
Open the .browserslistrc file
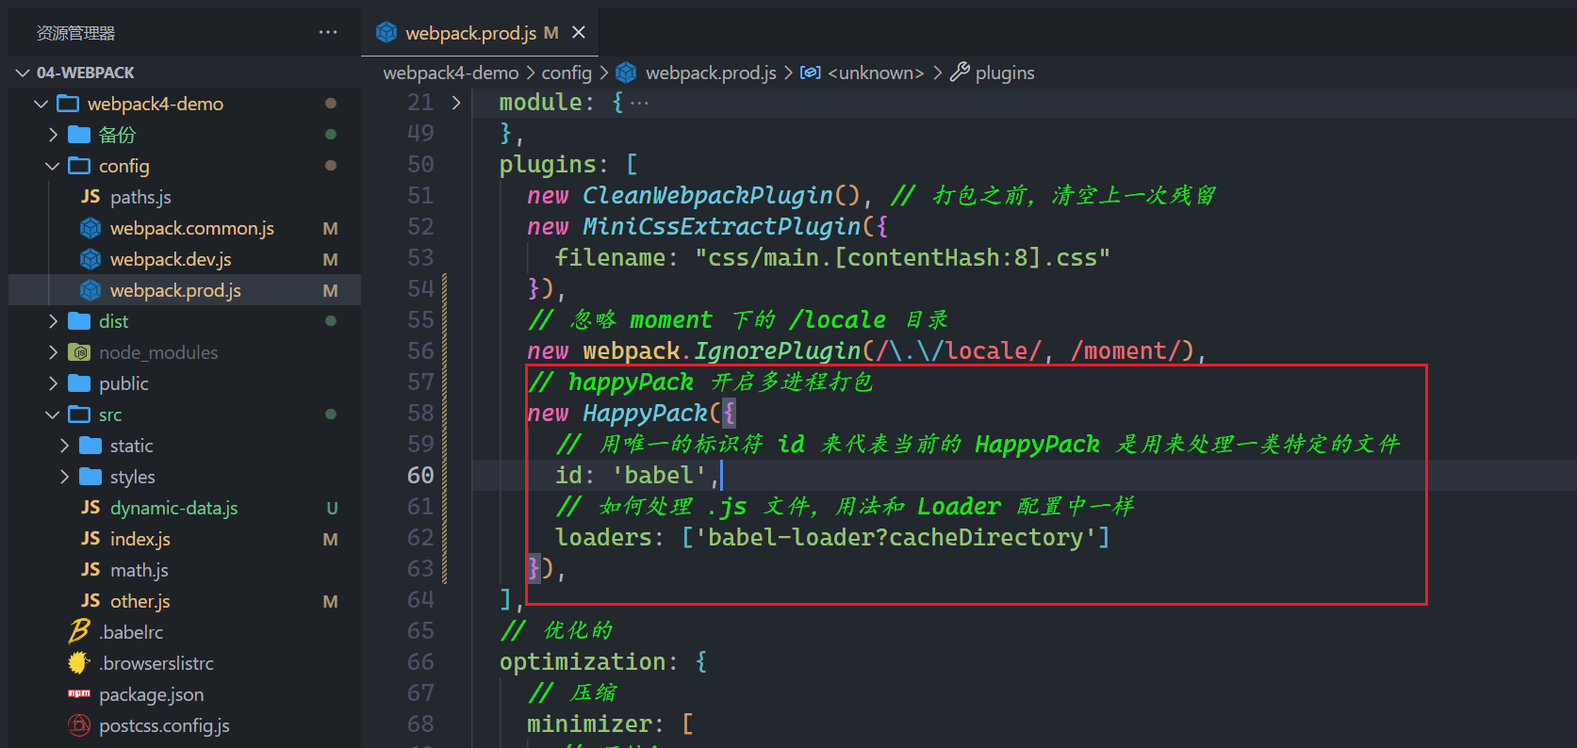pyautogui.click(x=156, y=663)
